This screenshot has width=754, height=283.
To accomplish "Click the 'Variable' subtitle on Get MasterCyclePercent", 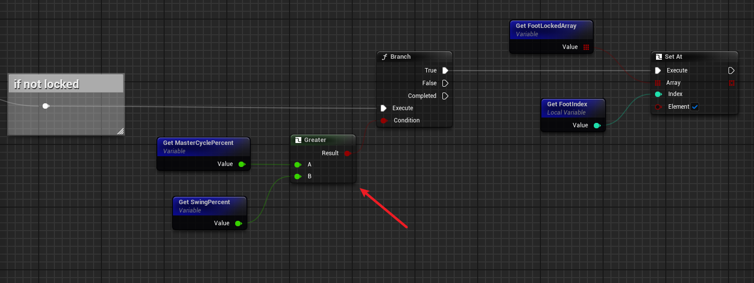I will [174, 151].
